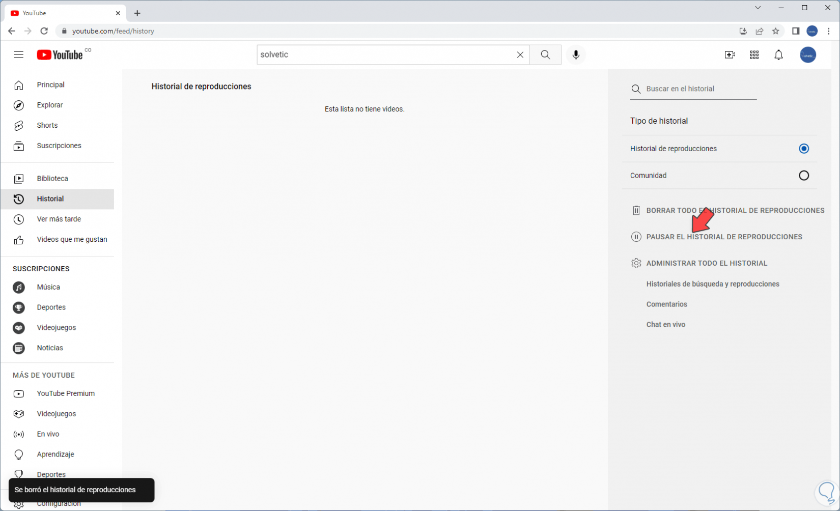Select the Comunidad radio button
Image resolution: width=840 pixels, height=511 pixels.
click(804, 176)
